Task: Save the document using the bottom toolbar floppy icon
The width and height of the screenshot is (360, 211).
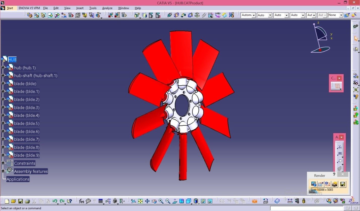Action: pos(20,201)
